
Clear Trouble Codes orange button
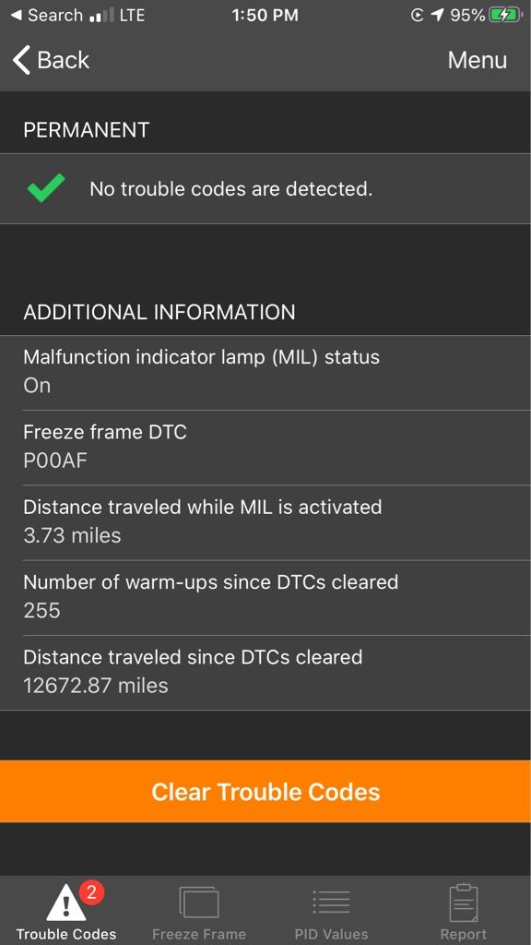click(x=265, y=791)
